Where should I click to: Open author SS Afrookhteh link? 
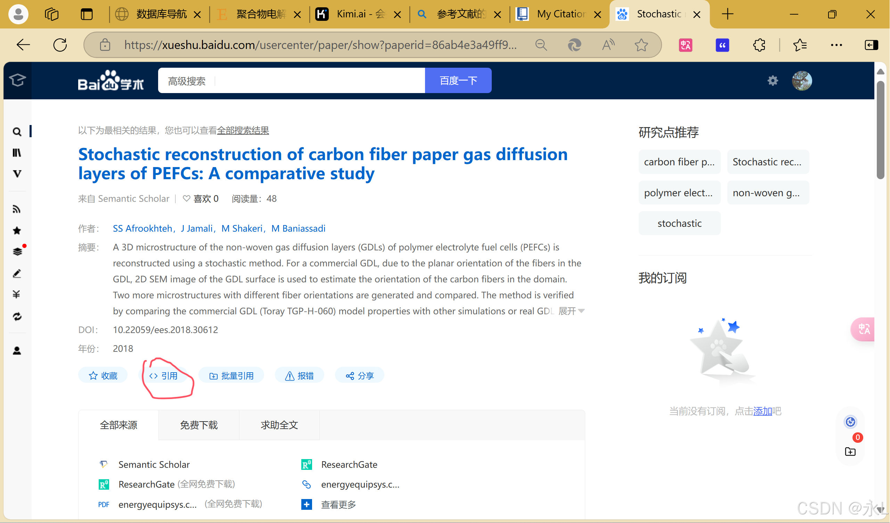(142, 228)
